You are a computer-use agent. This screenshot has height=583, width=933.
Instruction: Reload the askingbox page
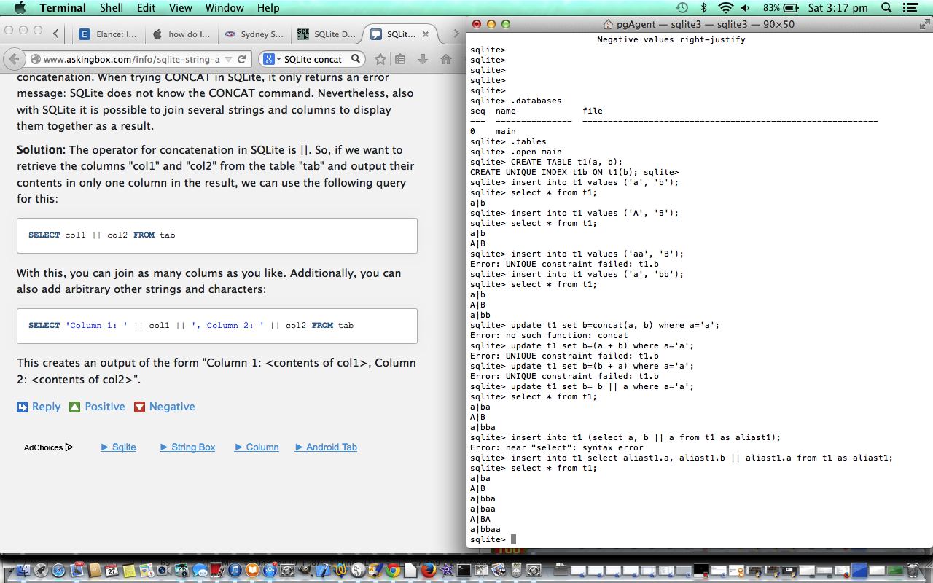click(242, 59)
